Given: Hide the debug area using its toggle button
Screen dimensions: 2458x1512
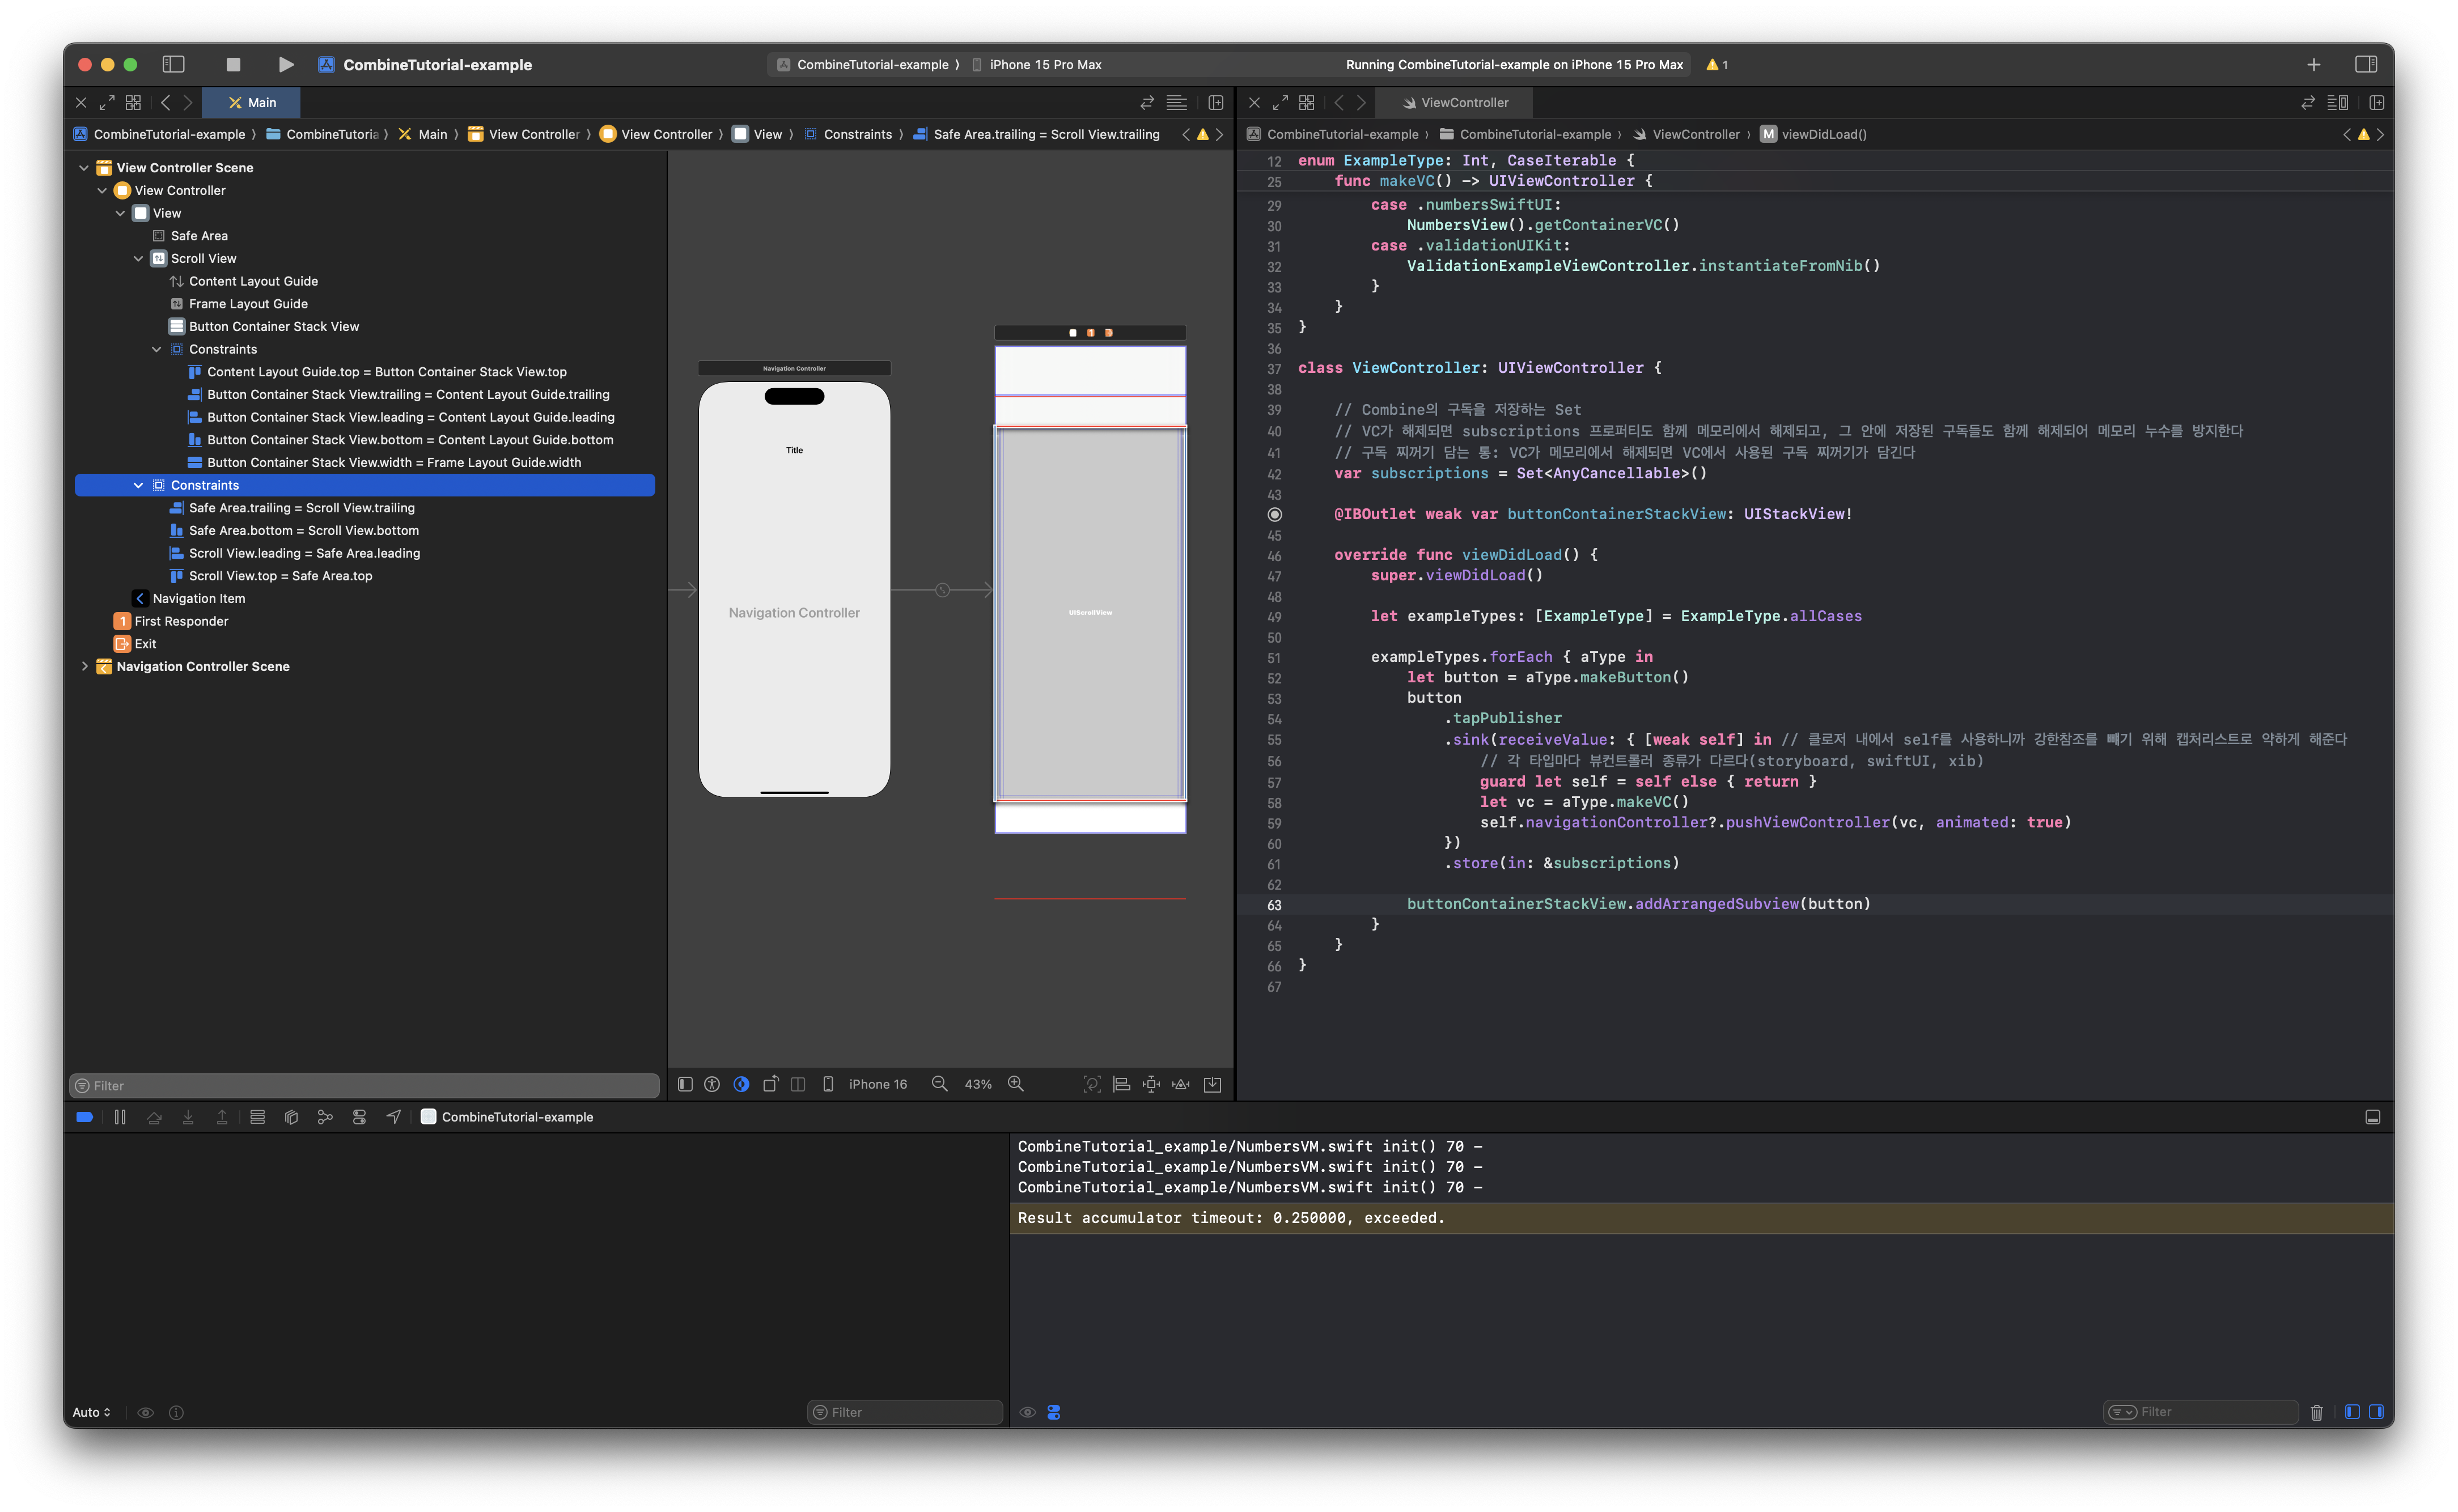Looking at the screenshot, I should tap(2372, 1117).
